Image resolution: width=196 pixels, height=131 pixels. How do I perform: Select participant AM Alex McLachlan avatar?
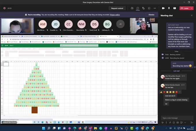pos(43,24)
